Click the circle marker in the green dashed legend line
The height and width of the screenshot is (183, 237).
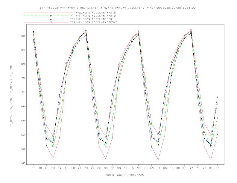coord(51,16)
